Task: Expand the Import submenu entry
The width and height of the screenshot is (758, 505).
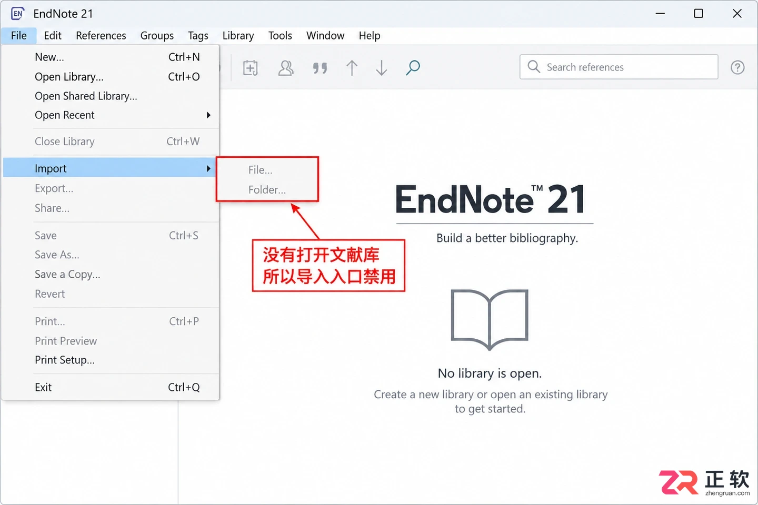Action: tap(111, 168)
